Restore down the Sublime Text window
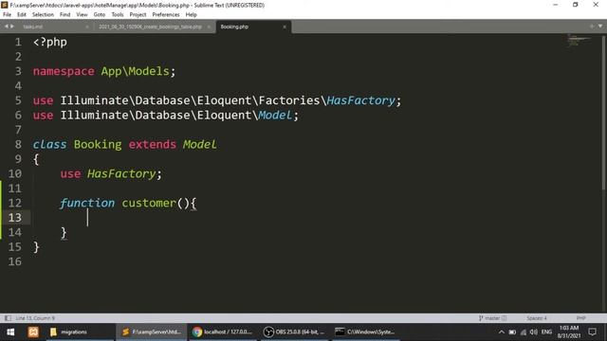This screenshot has width=607, height=341. [x=576, y=5]
